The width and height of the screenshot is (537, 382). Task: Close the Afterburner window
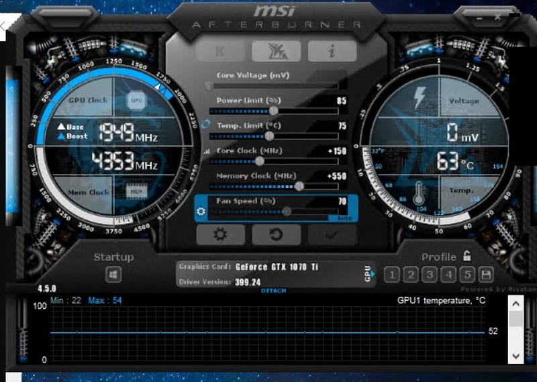[497, 16]
